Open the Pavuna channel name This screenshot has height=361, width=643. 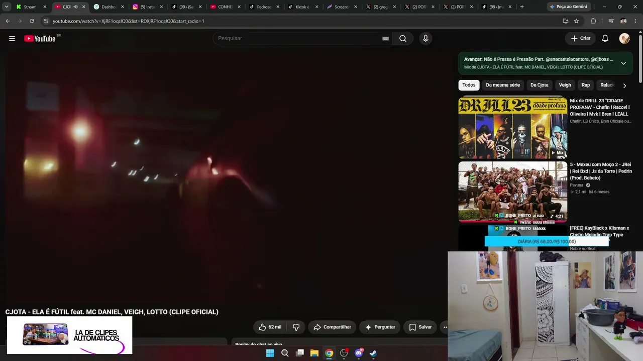click(577, 185)
